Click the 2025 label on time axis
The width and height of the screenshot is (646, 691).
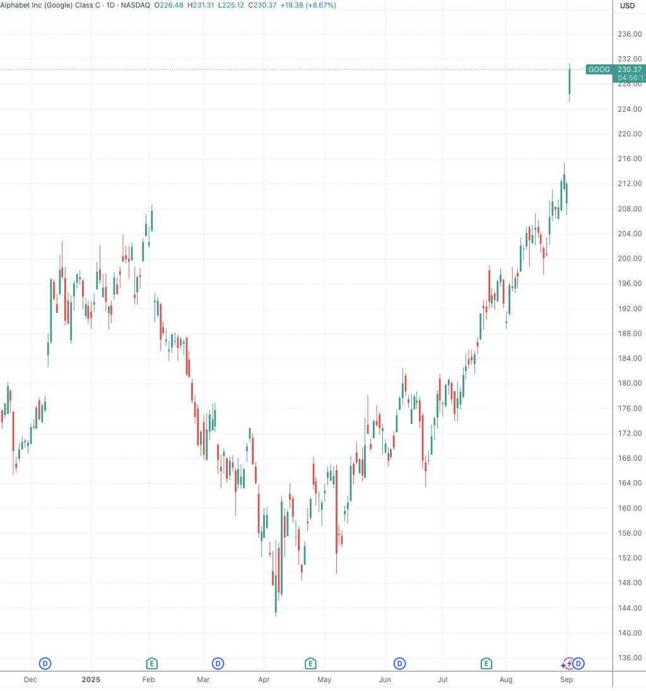click(x=91, y=680)
